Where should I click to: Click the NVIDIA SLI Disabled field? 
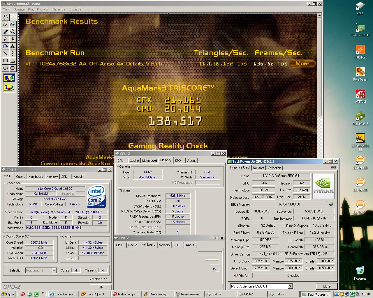pos(293,276)
